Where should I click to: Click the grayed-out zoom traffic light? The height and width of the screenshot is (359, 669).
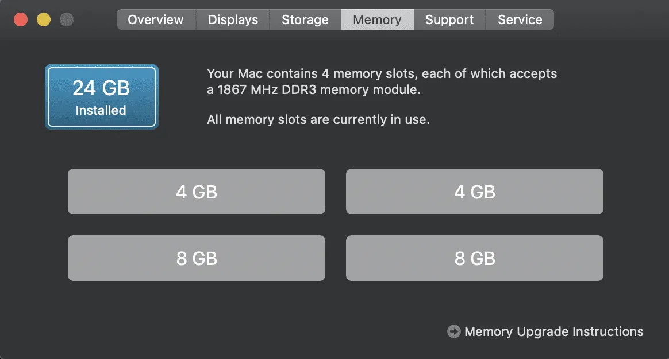[x=67, y=19]
